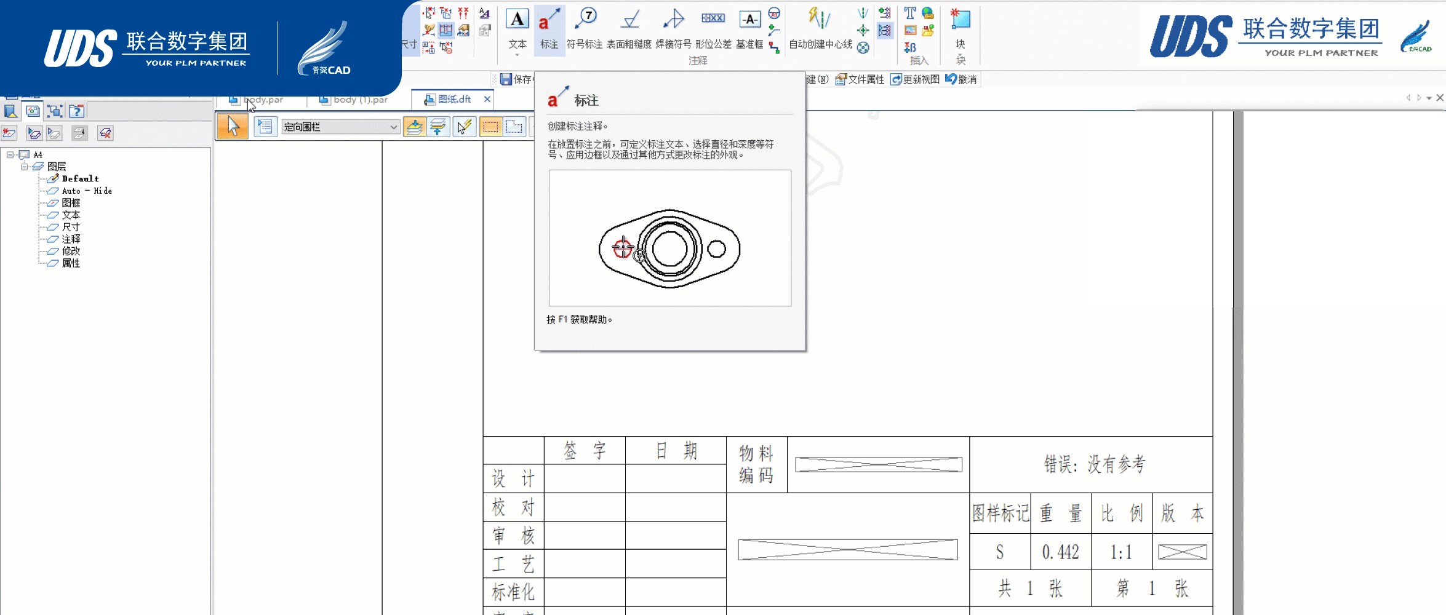Click the callout preview image in tooltip
This screenshot has width=1446, height=615.
pos(669,238)
